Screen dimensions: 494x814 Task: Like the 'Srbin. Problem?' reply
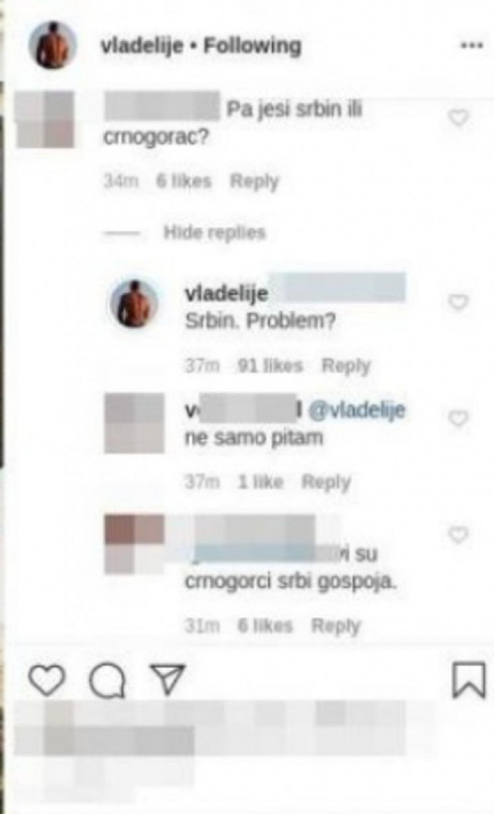tap(458, 302)
